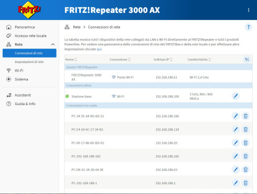Click the Panoramica home icon
This screenshot has width=257, height=194.
click(9, 27)
